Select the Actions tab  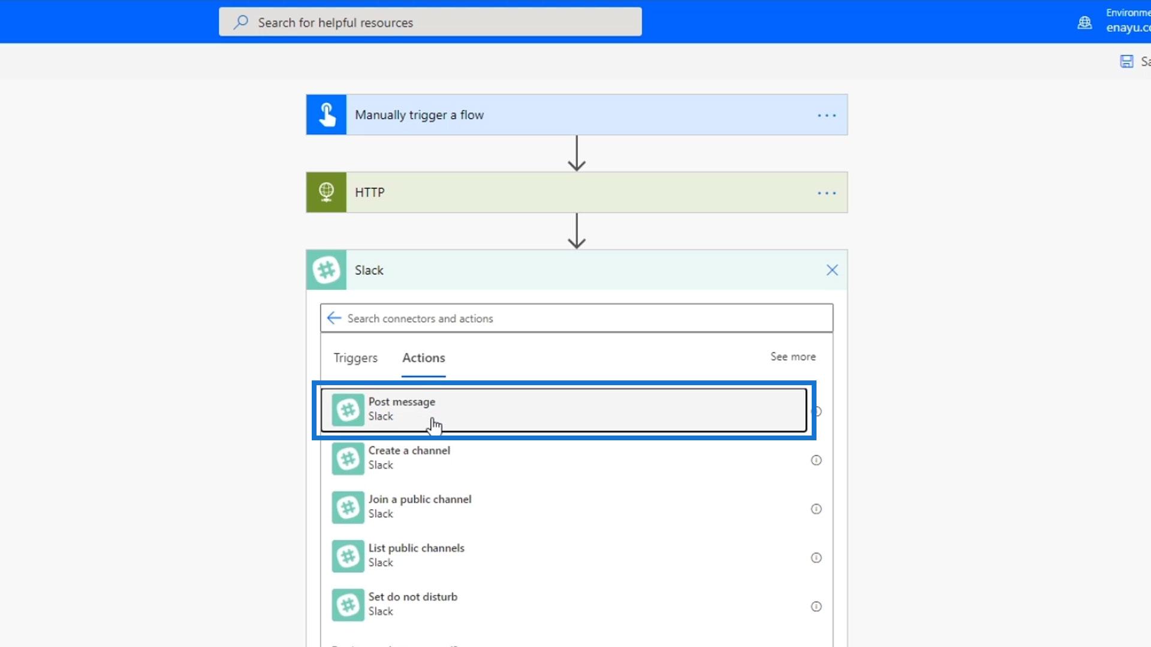click(423, 358)
